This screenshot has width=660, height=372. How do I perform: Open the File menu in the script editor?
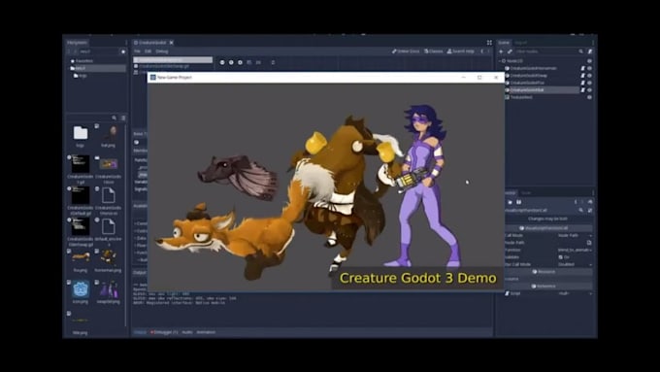point(137,51)
